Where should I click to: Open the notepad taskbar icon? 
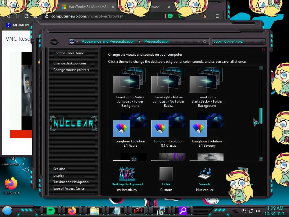116,211
